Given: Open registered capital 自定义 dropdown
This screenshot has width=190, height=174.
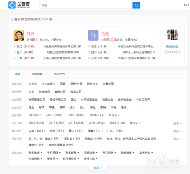Looking at the screenshot, I should (x=114, y=115).
